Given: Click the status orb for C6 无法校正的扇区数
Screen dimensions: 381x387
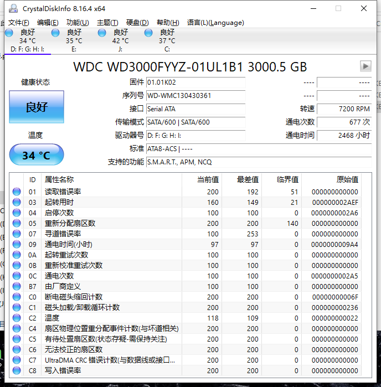Looking at the screenshot, I should (x=17, y=349).
